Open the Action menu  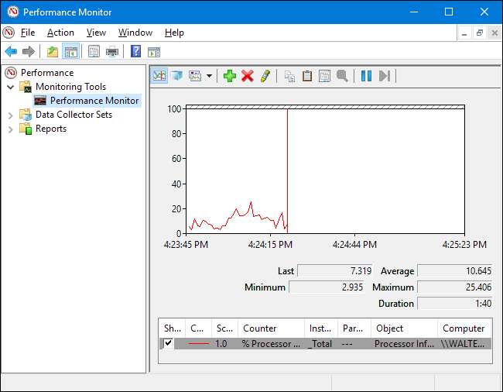(60, 33)
